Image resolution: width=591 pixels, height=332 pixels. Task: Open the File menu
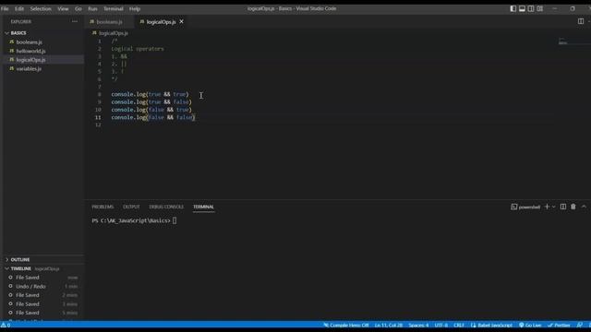point(5,8)
